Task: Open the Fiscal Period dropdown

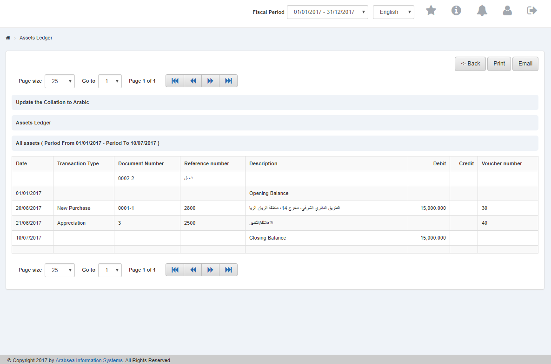Action: [327, 12]
